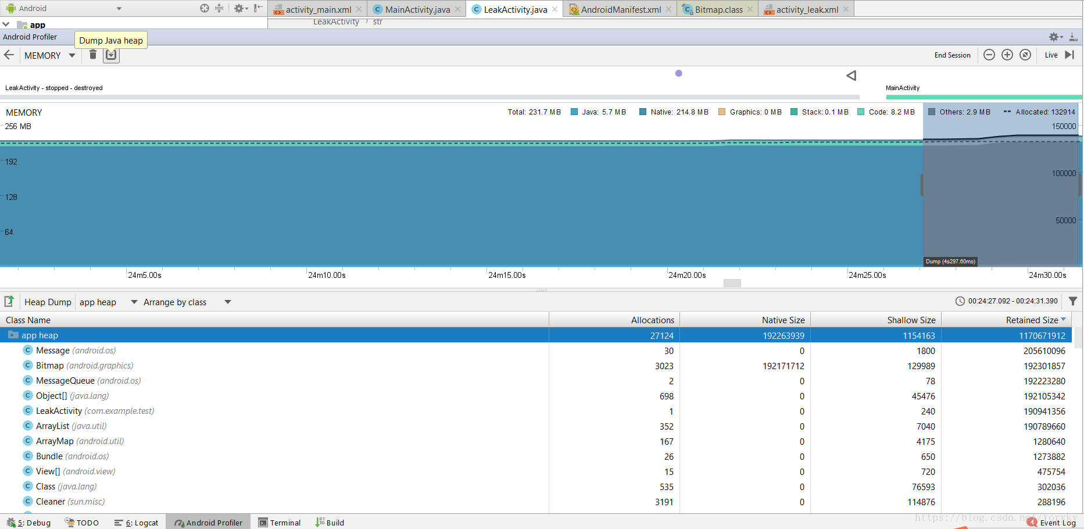Open Bitmap.class editor tab
The height and width of the screenshot is (529, 1084).
[x=718, y=9]
